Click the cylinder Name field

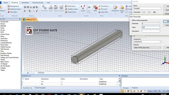point(147,8)
